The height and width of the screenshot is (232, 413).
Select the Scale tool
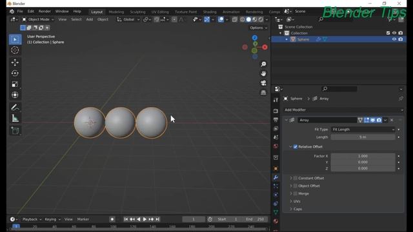coord(15,84)
